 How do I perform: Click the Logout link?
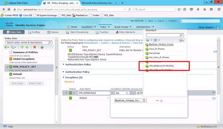pyautogui.click(x=161, y=21)
